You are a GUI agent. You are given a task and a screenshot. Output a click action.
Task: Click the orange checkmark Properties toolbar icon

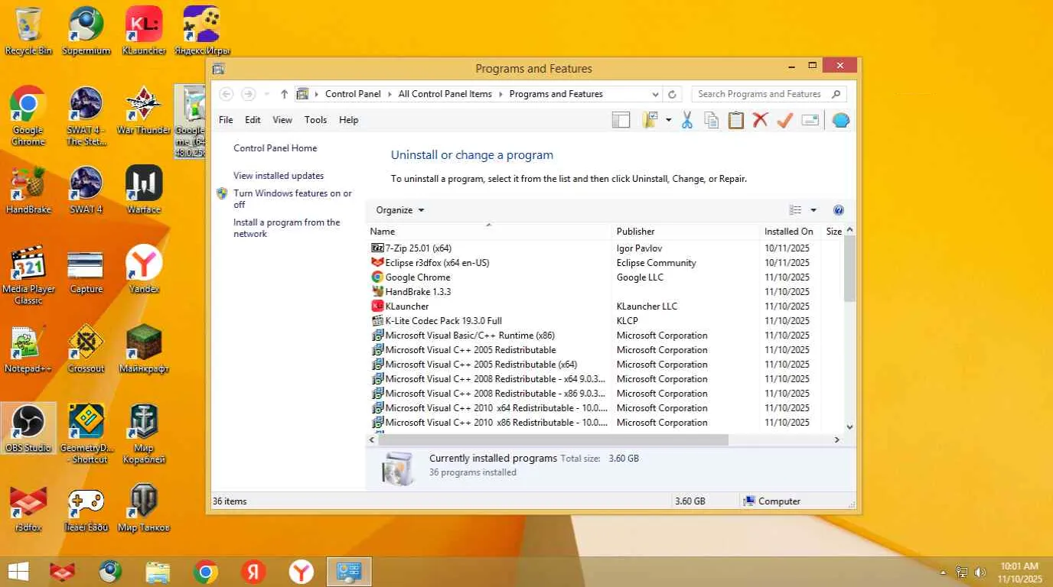pos(784,120)
